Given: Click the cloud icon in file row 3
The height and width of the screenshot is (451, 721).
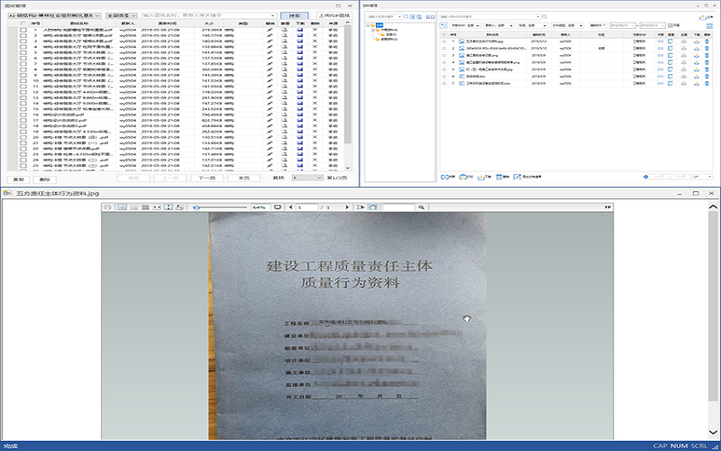Looking at the screenshot, I should 684,55.
